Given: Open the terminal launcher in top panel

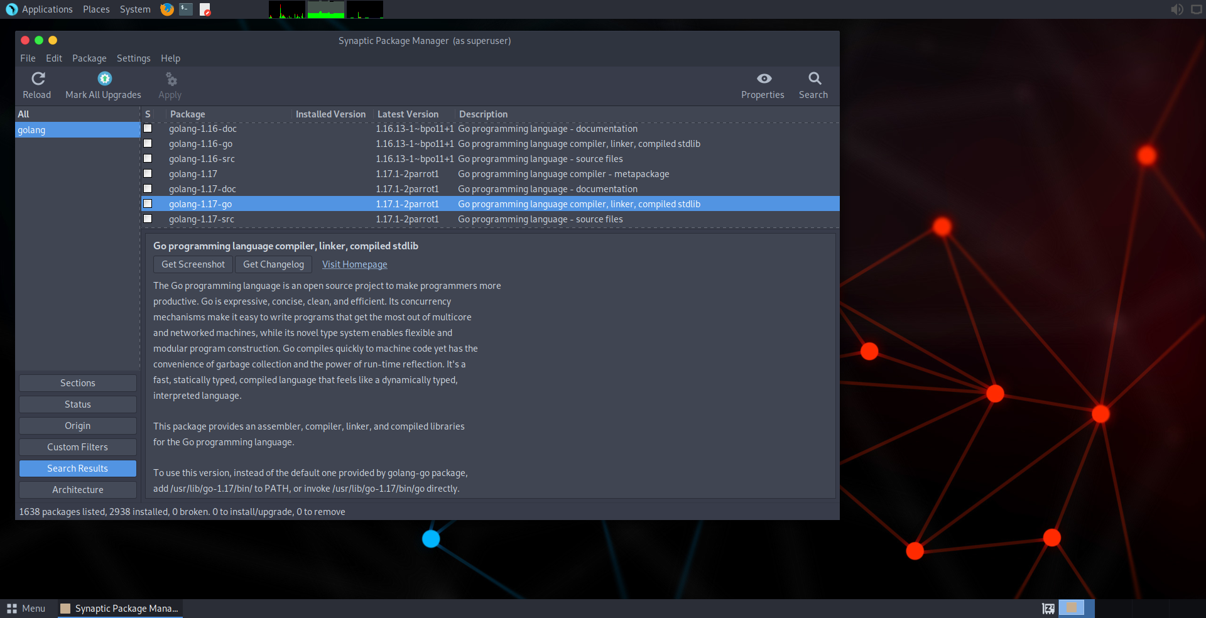Looking at the screenshot, I should point(186,9).
